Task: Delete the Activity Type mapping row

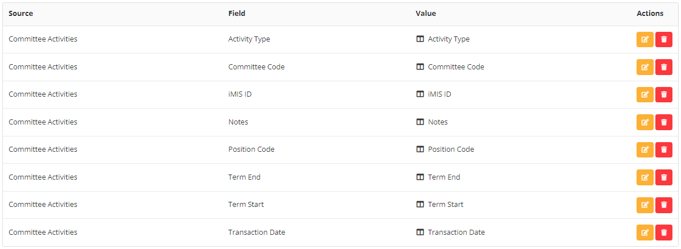Action: (663, 39)
